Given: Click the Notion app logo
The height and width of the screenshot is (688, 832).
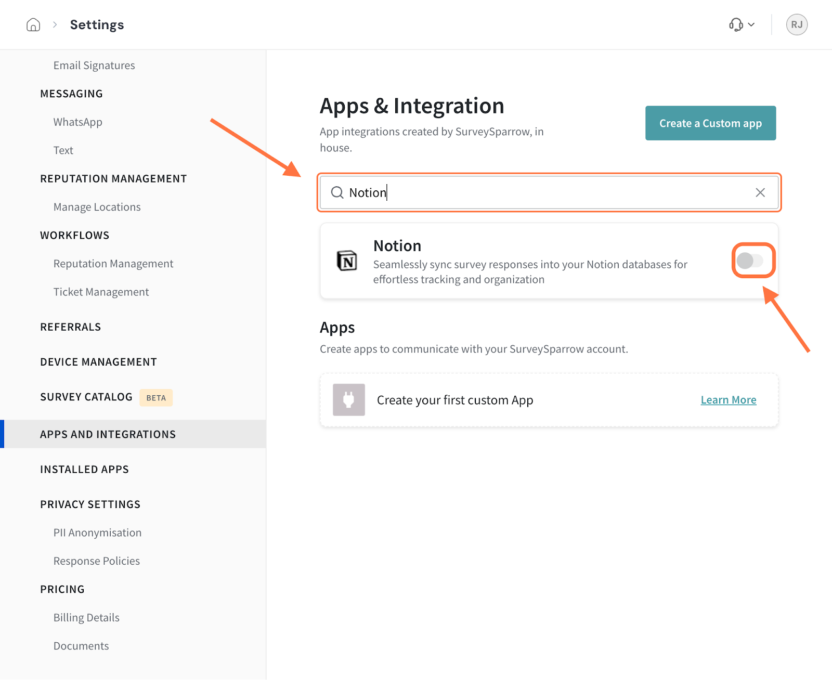Looking at the screenshot, I should [347, 261].
